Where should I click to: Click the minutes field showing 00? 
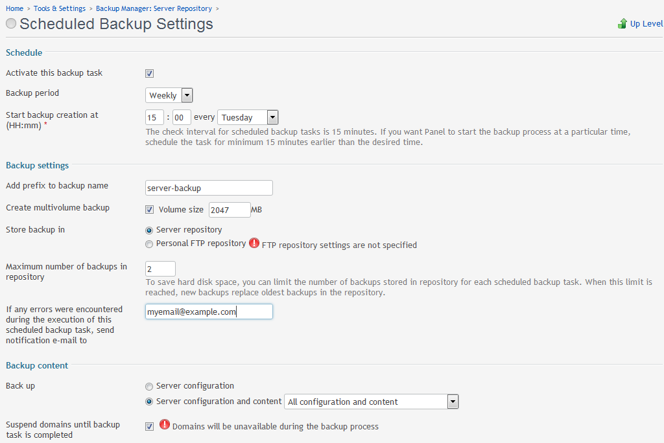coord(182,117)
